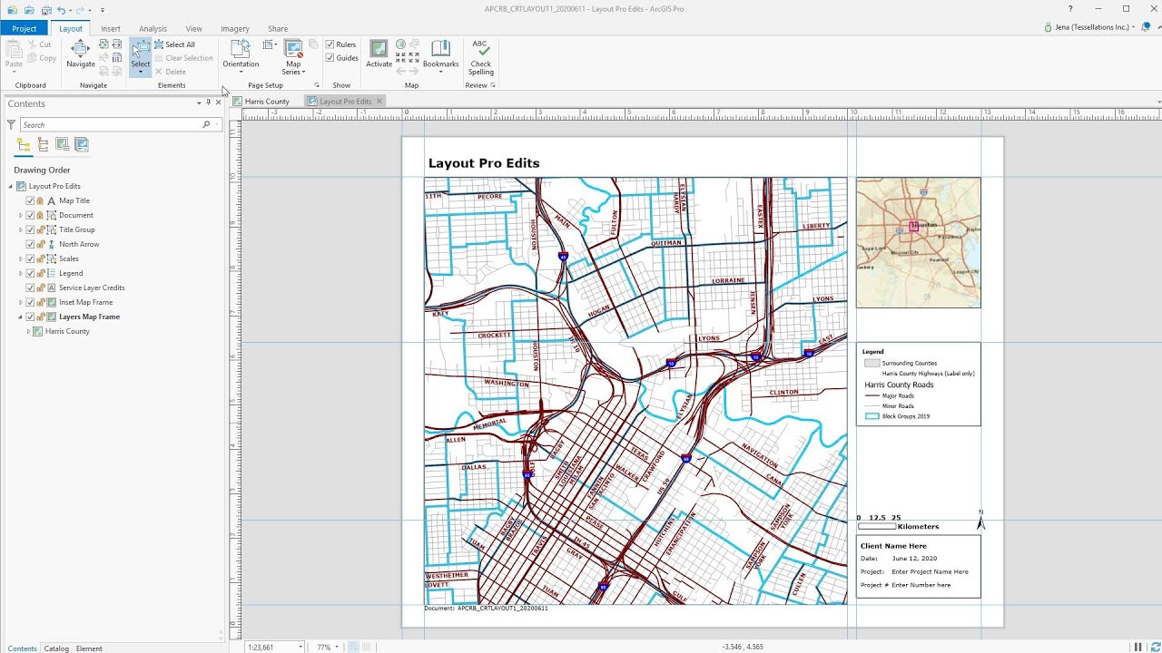Close the Contents pane
This screenshot has width=1162, height=653.
(218, 103)
